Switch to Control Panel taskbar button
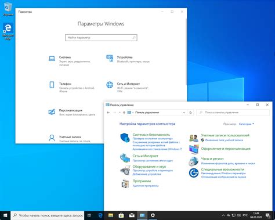Image resolution: width=275 pixels, height=220 pixels. [x=142, y=215]
